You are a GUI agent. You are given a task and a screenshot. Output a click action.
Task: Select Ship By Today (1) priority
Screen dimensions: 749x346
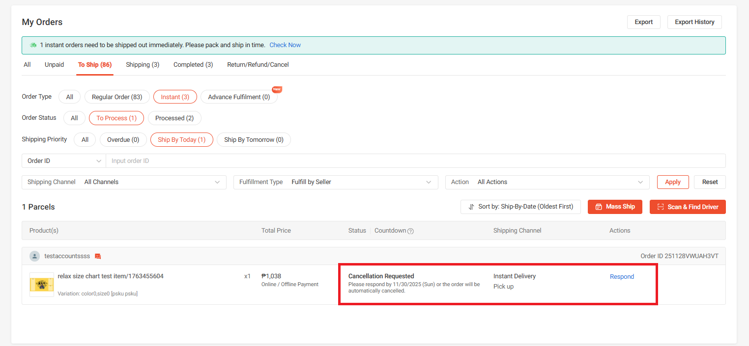pyautogui.click(x=182, y=140)
